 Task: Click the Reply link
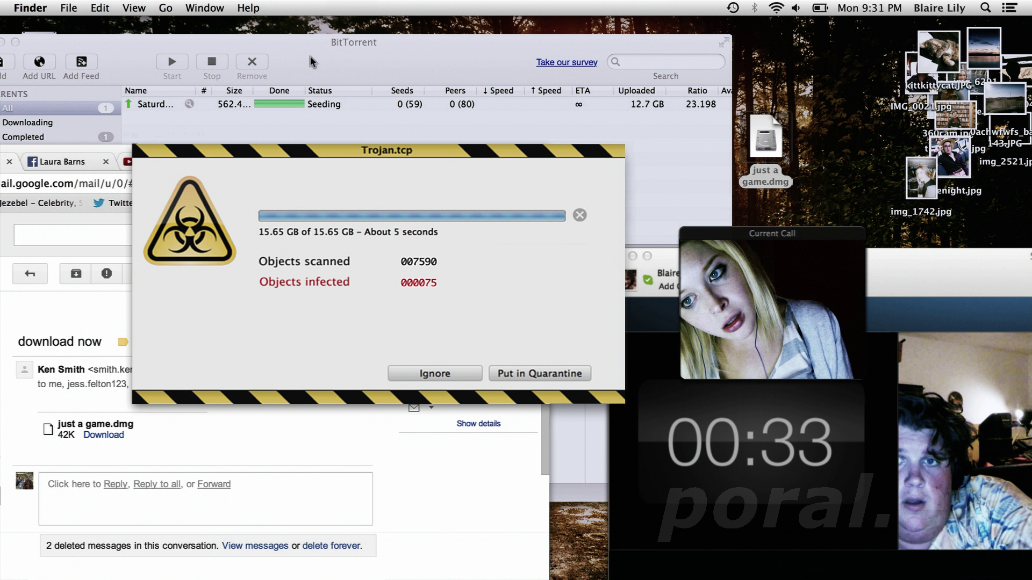click(x=116, y=484)
